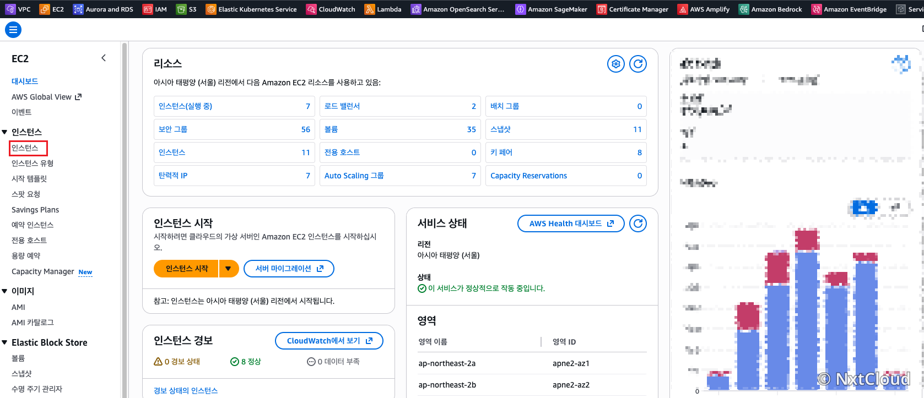Open the VPC service shortcut
This screenshot has height=398, width=924.
pos(18,9)
